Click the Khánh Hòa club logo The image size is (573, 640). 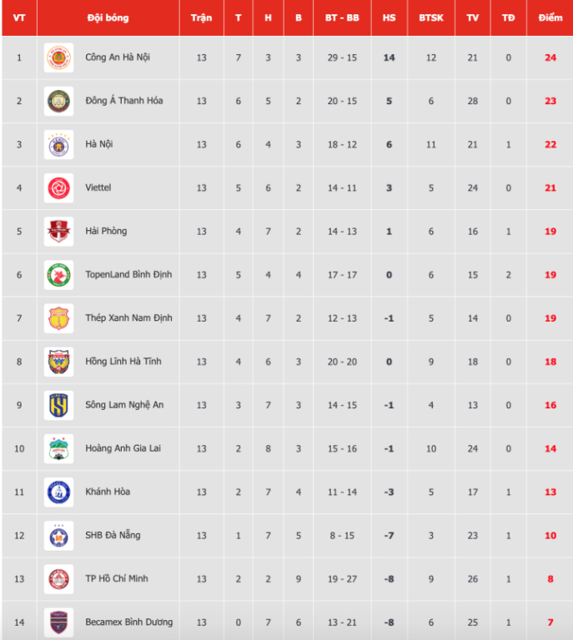(x=59, y=492)
